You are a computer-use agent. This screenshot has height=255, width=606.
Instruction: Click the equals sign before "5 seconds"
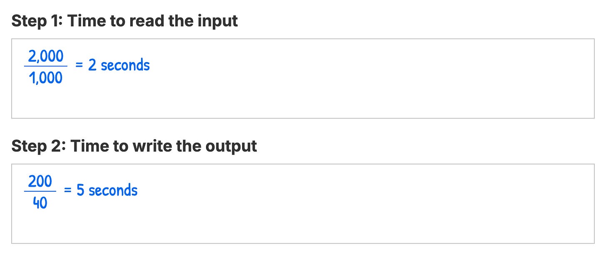coord(67,191)
